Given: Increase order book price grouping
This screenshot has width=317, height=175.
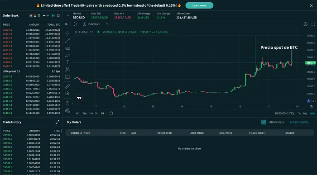Looking at the screenshot, I should click(x=48, y=15).
